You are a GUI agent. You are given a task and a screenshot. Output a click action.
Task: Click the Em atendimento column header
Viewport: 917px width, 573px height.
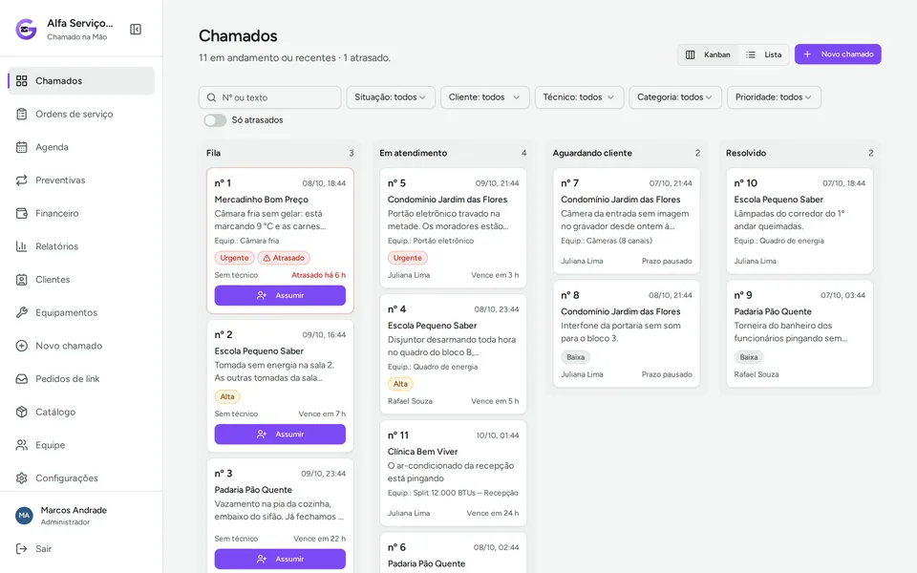(413, 153)
